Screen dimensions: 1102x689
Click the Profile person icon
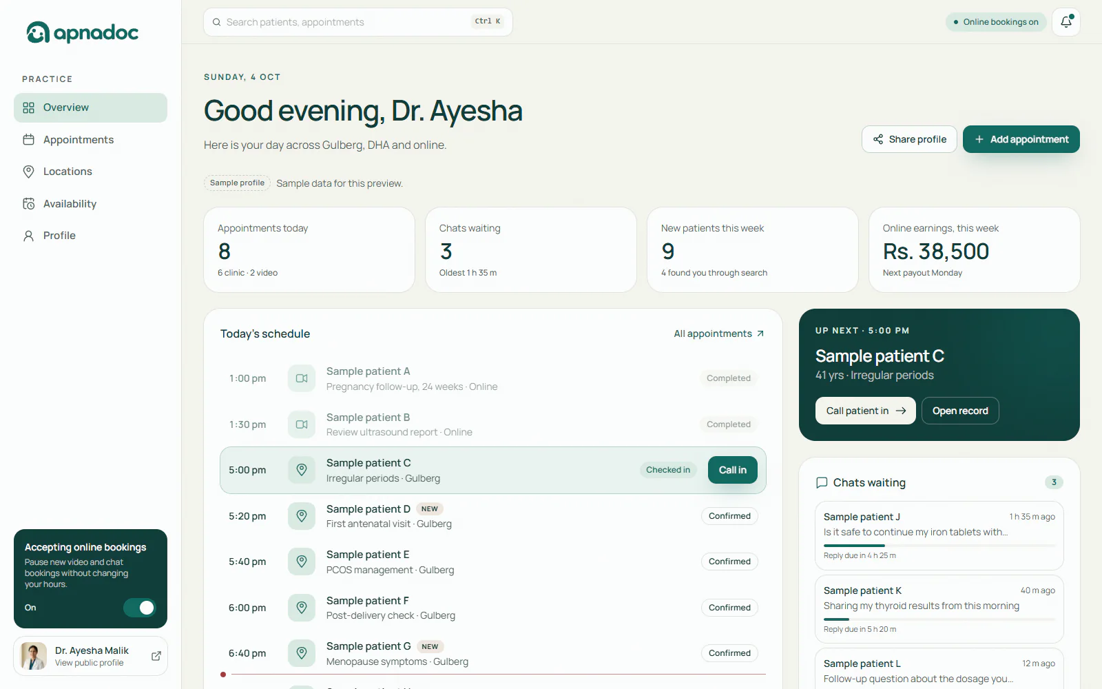pyautogui.click(x=28, y=236)
